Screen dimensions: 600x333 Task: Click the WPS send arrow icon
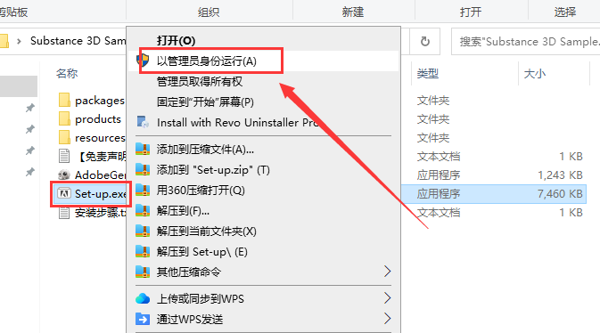tap(143, 319)
